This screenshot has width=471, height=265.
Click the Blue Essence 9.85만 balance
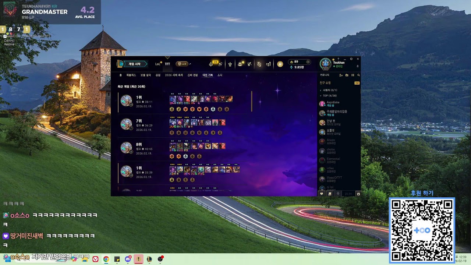pyautogui.click(x=298, y=67)
